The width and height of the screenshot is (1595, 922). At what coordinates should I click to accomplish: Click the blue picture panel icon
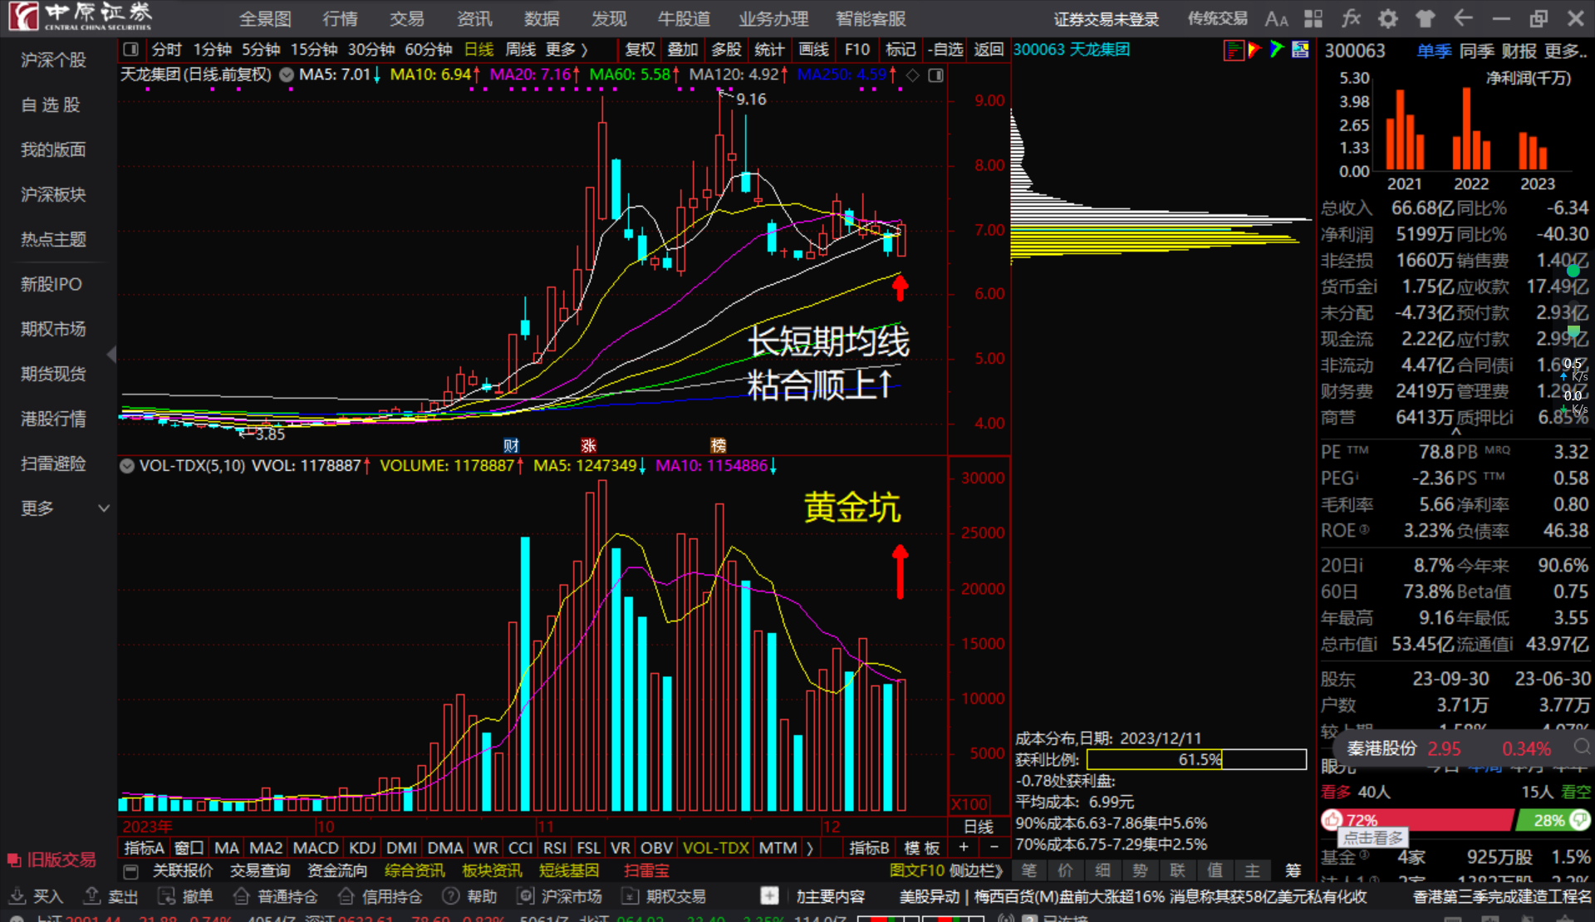[x=1300, y=50]
